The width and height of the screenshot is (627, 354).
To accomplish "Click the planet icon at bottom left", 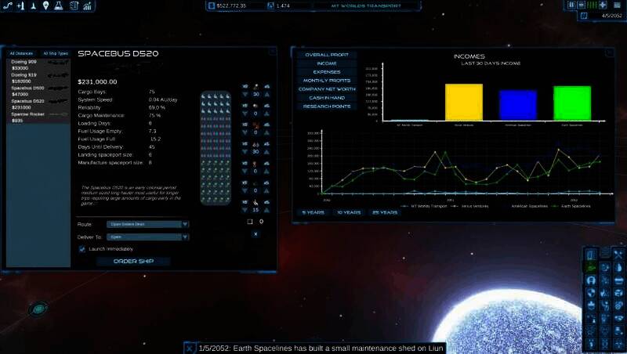I will (38, 310).
